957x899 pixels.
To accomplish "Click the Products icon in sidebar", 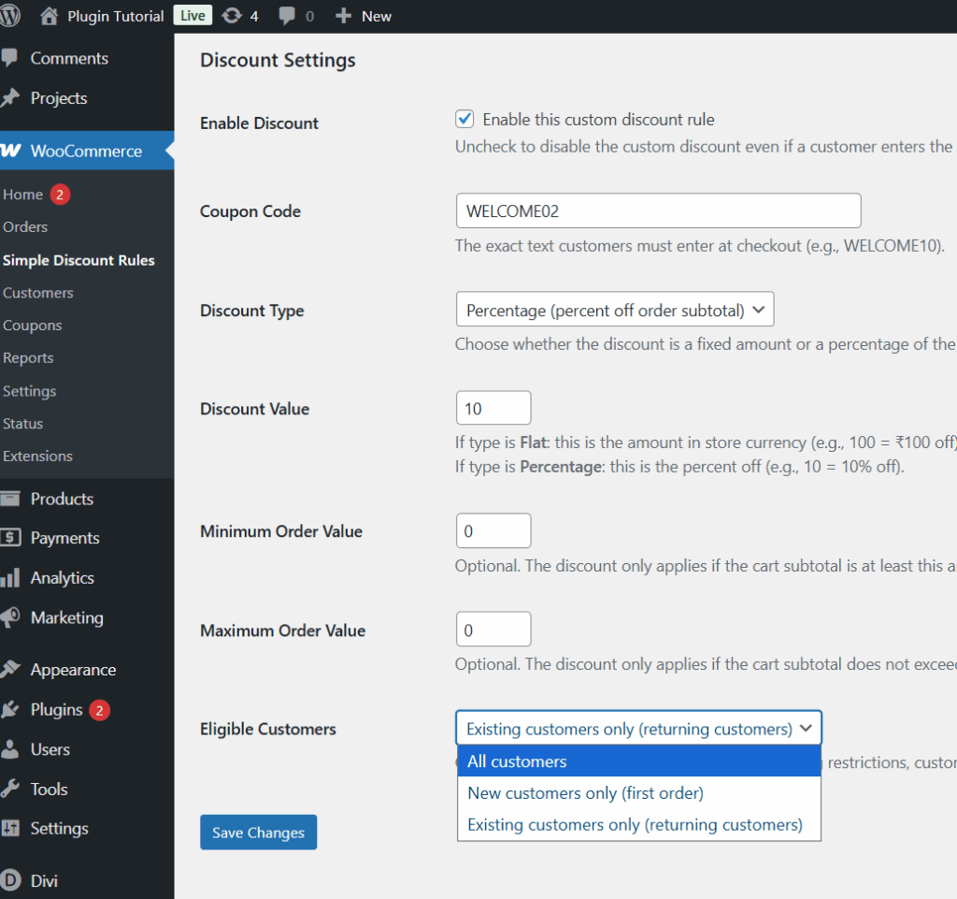I will (10, 499).
